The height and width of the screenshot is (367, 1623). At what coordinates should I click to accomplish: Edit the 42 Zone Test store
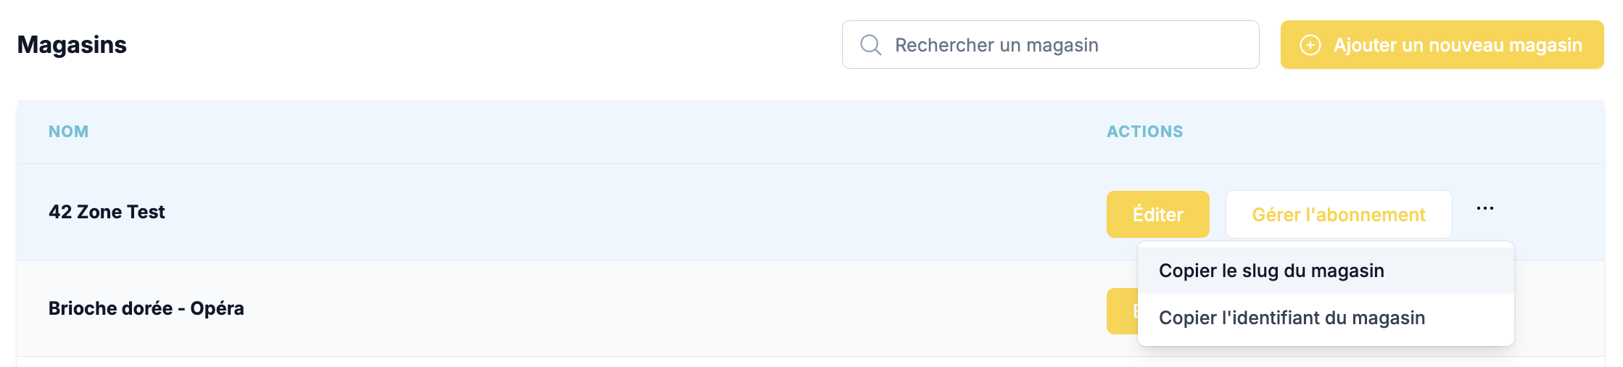point(1157,215)
